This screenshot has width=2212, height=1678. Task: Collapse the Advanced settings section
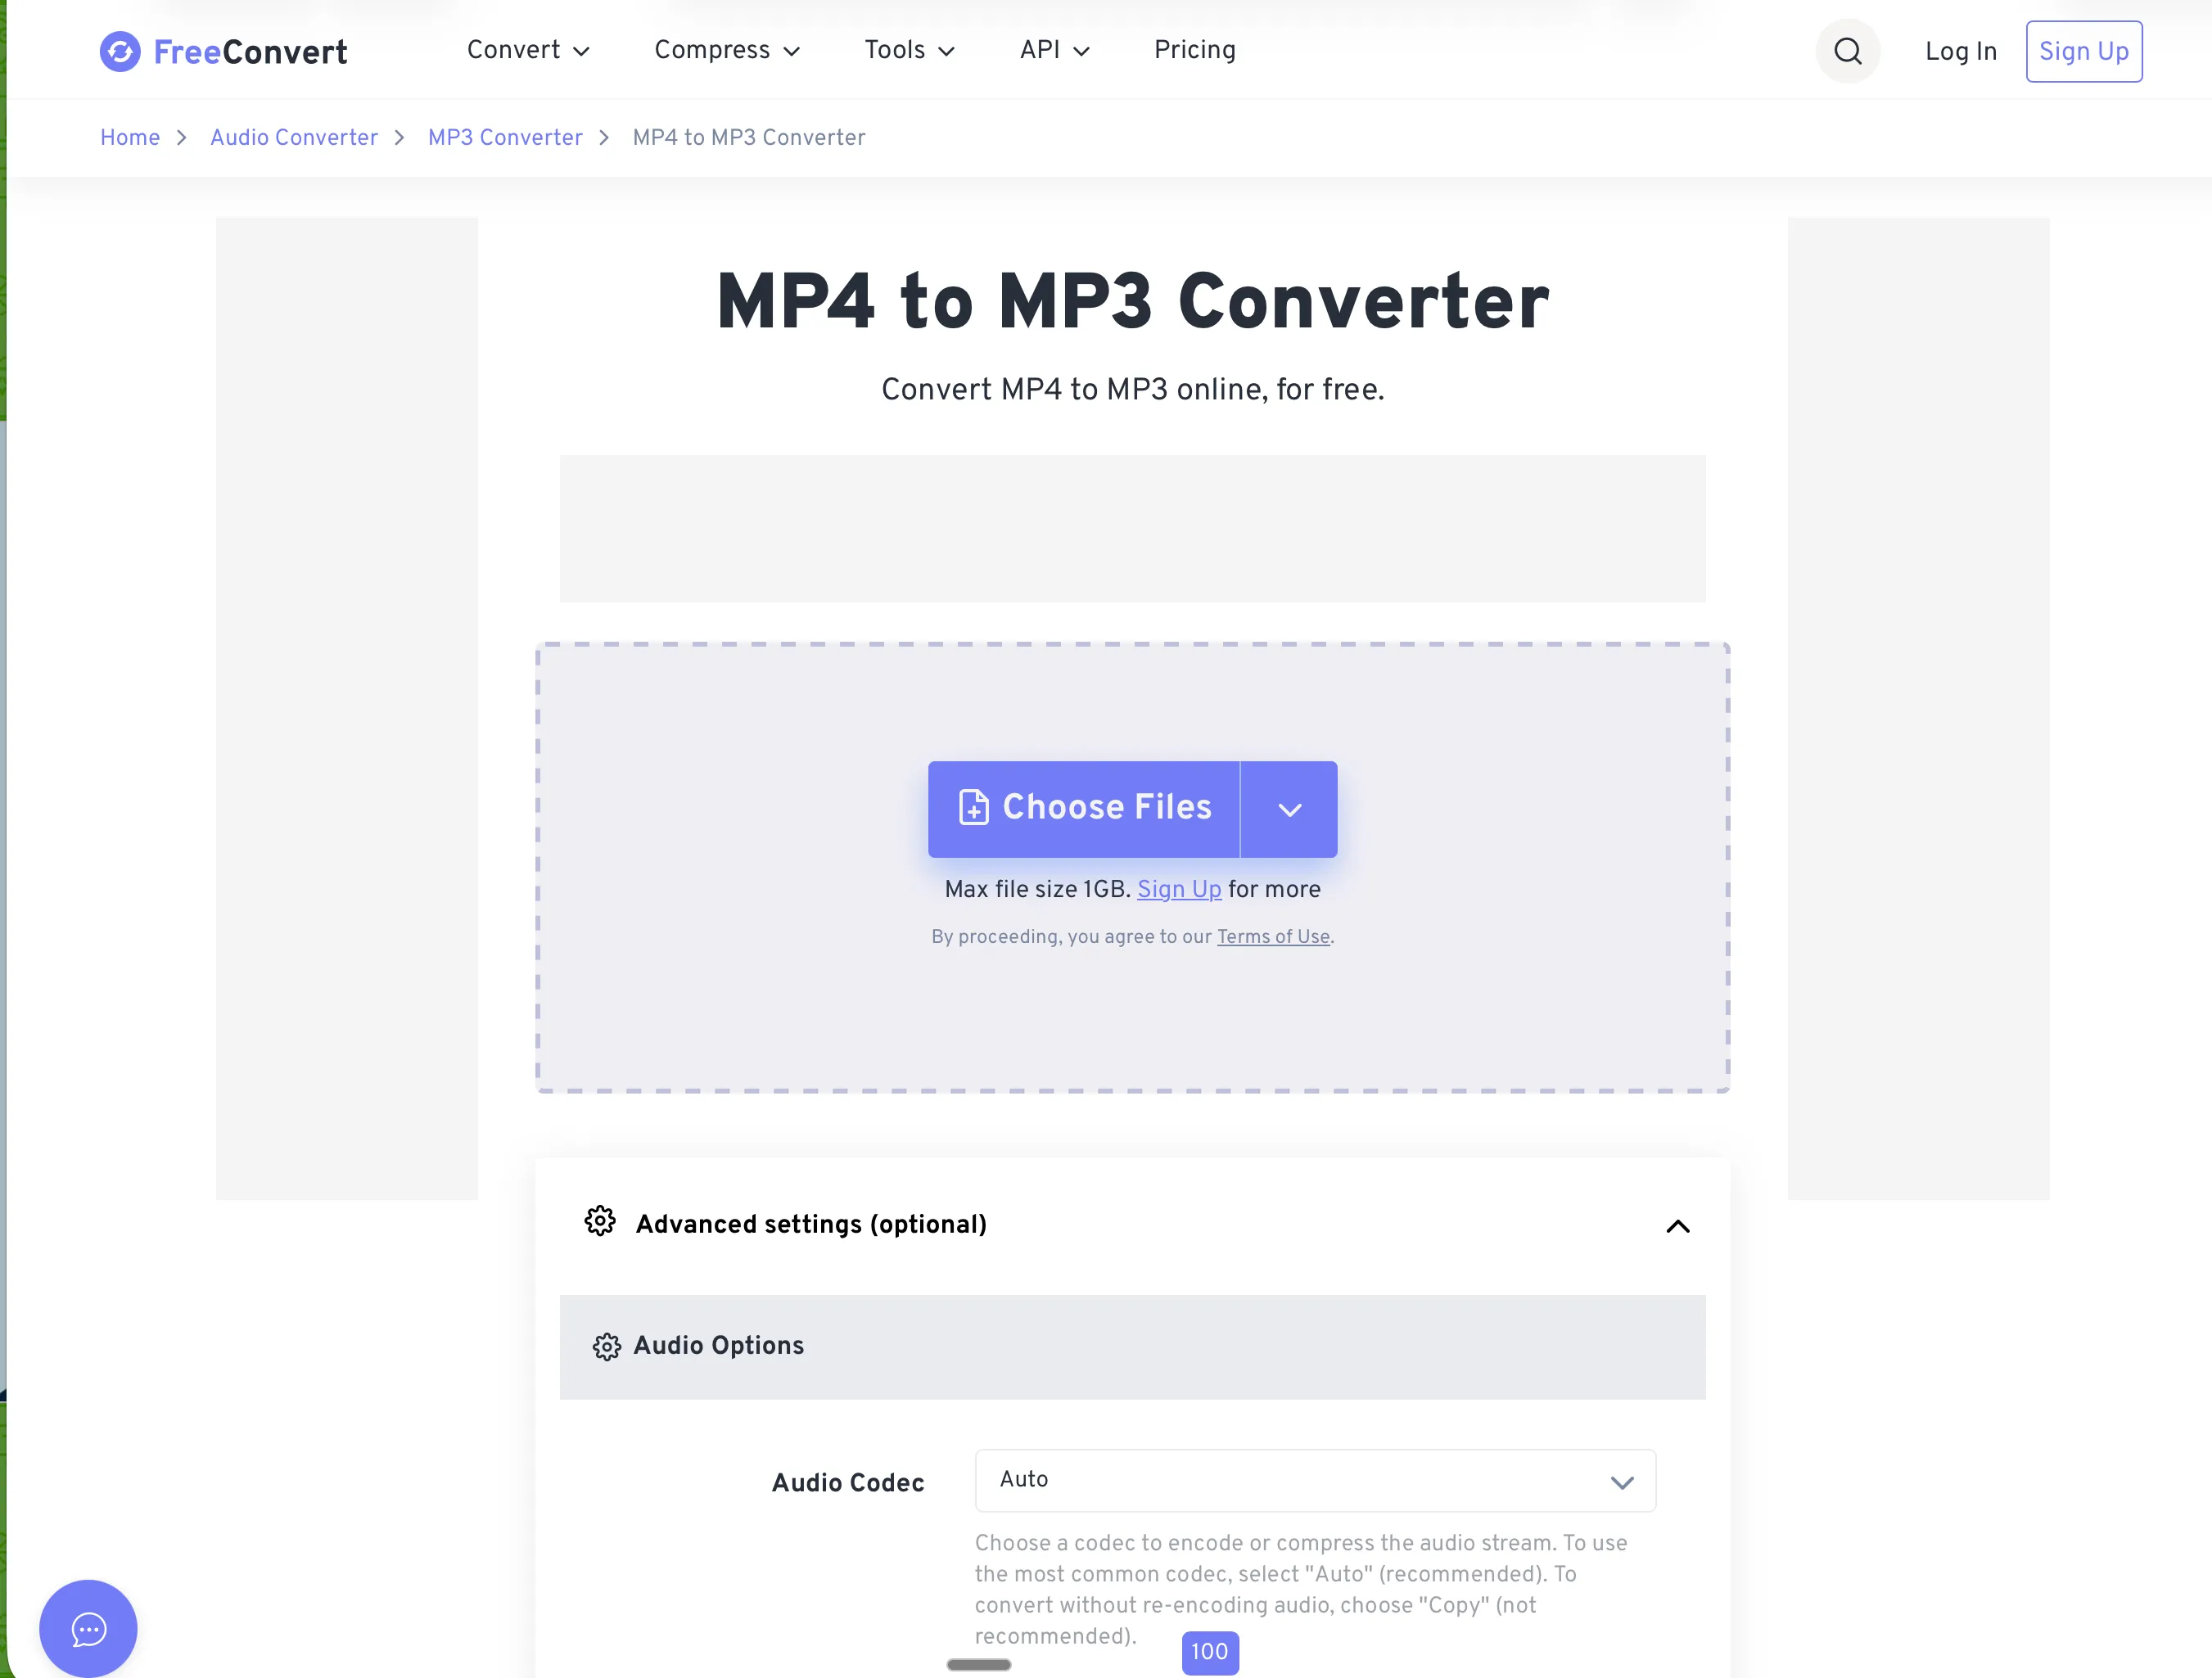point(1678,1227)
